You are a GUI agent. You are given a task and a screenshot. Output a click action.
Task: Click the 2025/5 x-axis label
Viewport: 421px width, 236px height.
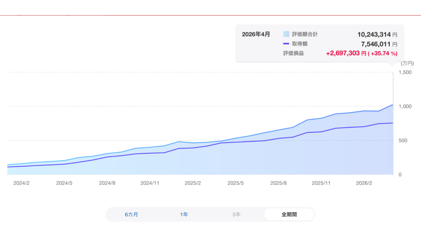tap(236, 183)
